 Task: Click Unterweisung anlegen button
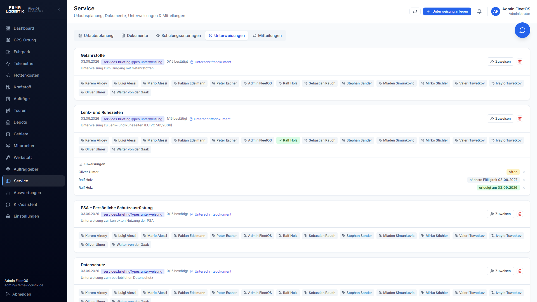447,11
